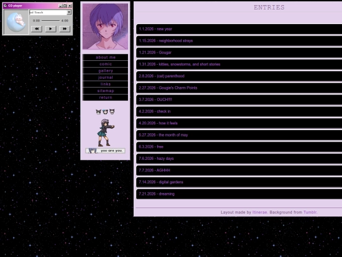Minimize the CD player window

[x=60, y=6]
